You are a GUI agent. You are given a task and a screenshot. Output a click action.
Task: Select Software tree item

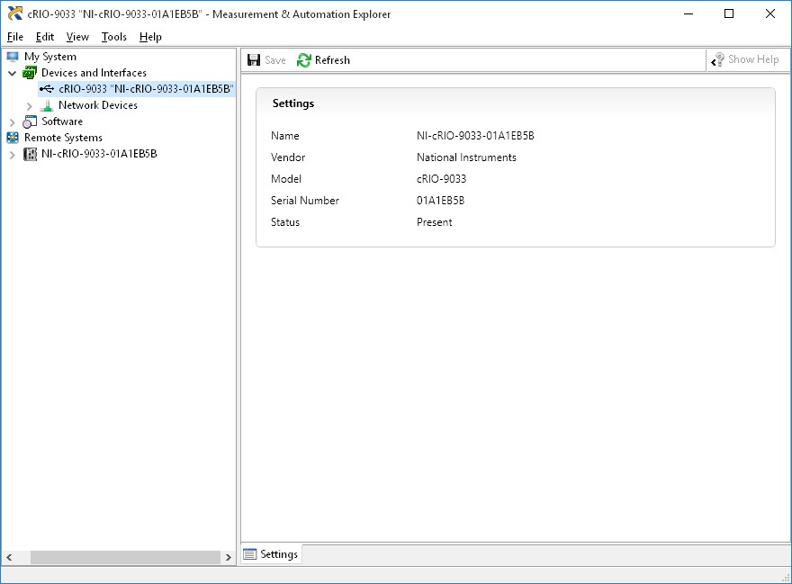click(62, 121)
